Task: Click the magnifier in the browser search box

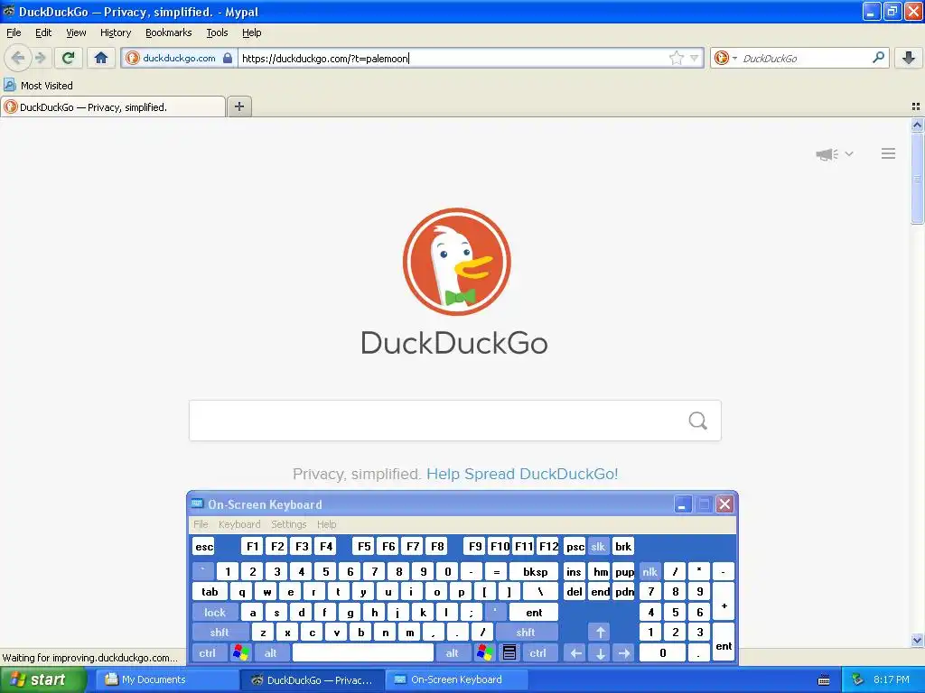Action: tap(878, 58)
